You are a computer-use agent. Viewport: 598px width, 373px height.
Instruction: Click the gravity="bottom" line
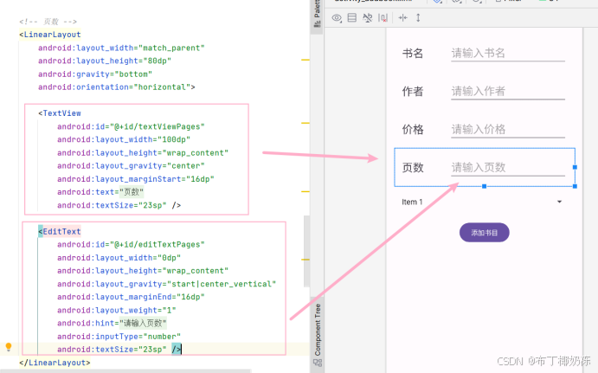[x=95, y=74]
